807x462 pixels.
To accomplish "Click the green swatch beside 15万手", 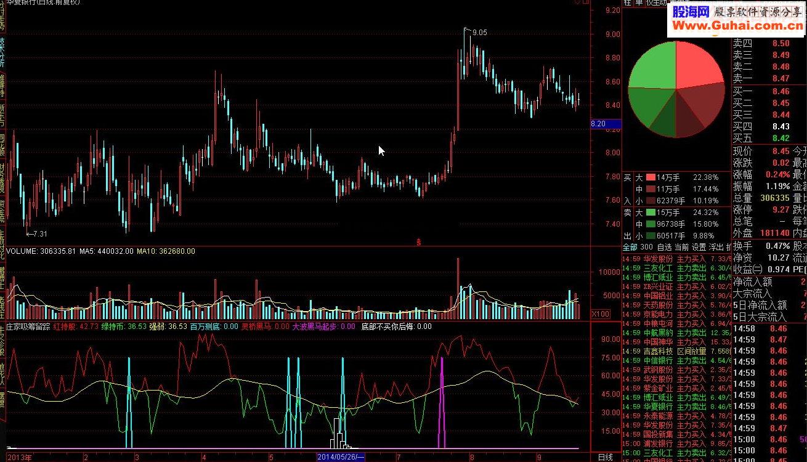I will point(651,213).
